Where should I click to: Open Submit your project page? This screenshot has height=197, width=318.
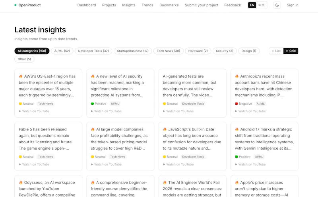coord(202,5)
